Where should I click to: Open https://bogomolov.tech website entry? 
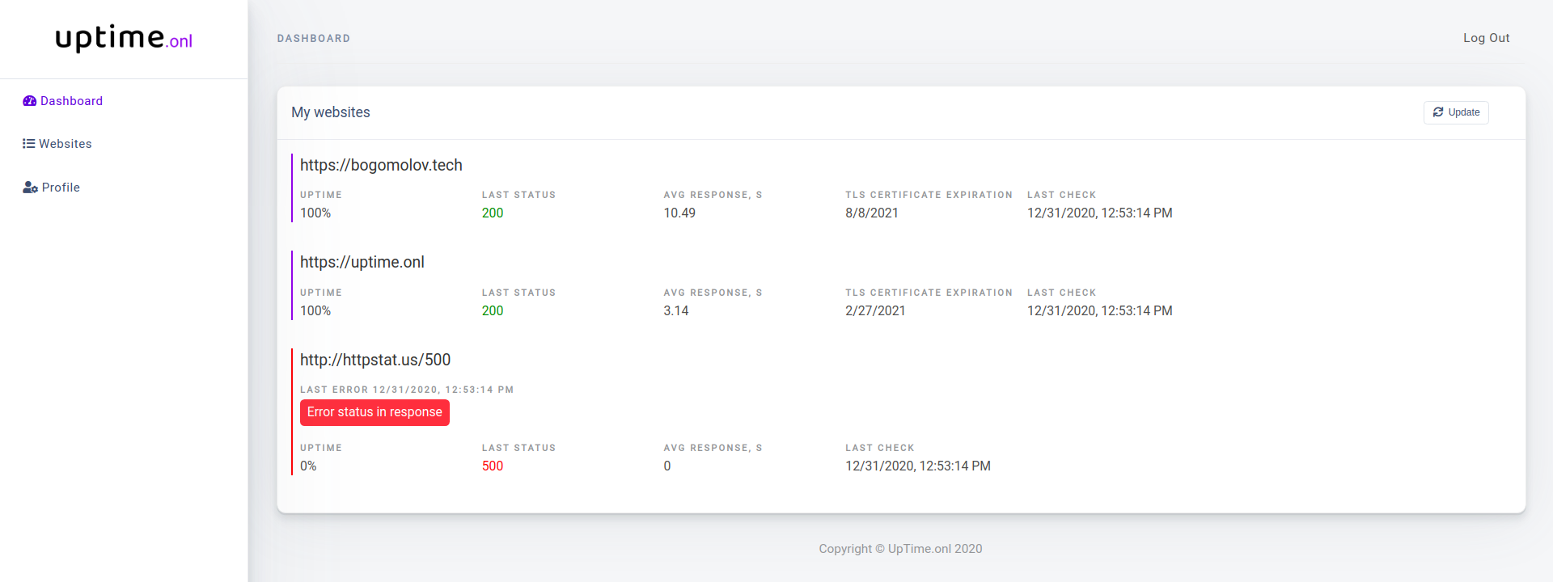(381, 165)
